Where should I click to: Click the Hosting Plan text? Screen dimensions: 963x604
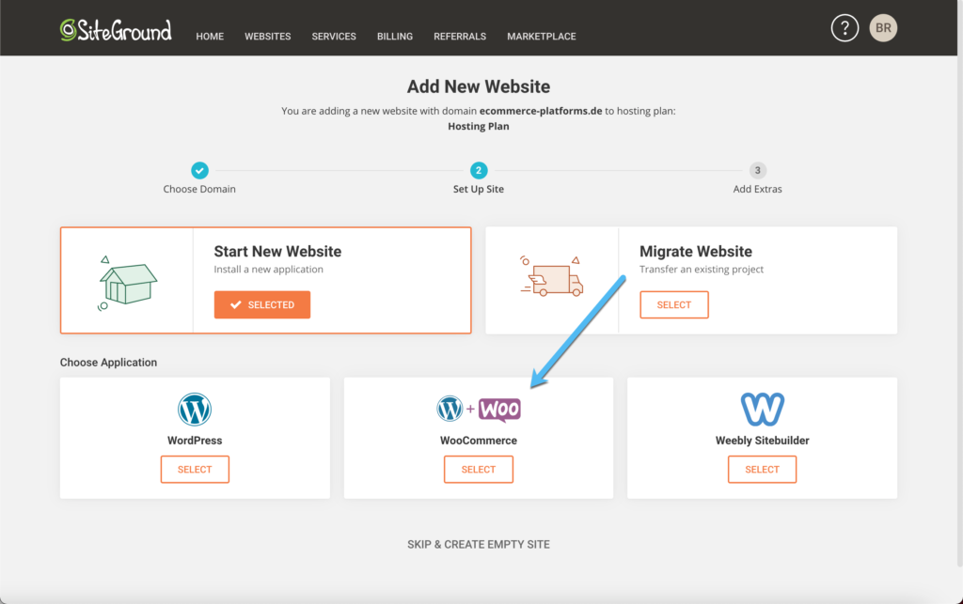coord(479,126)
